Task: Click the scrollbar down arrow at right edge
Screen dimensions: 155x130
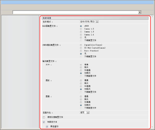Action: click(x=152, y=127)
